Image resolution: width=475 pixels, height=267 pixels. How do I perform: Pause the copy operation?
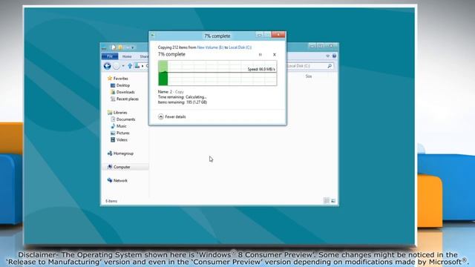(261, 54)
